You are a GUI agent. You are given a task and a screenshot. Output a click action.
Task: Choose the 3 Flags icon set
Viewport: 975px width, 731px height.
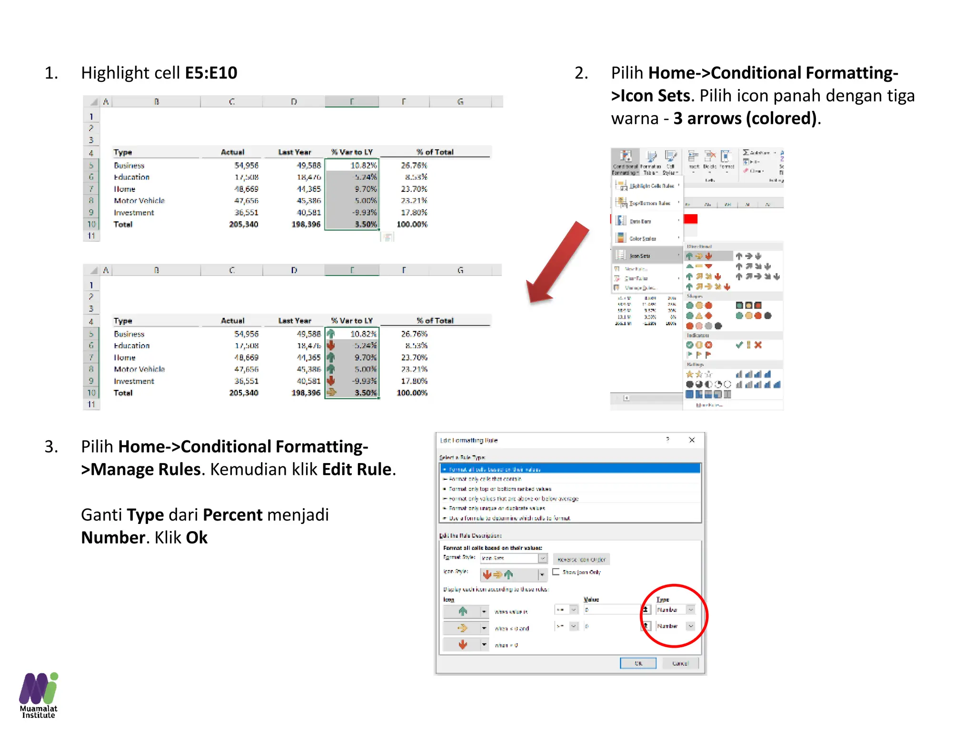699,355
